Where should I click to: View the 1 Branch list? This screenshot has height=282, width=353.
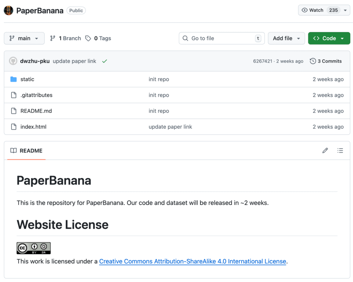pyautogui.click(x=65, y=38)
